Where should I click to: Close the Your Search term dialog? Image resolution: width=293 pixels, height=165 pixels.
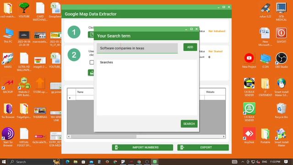click(196, 29)
